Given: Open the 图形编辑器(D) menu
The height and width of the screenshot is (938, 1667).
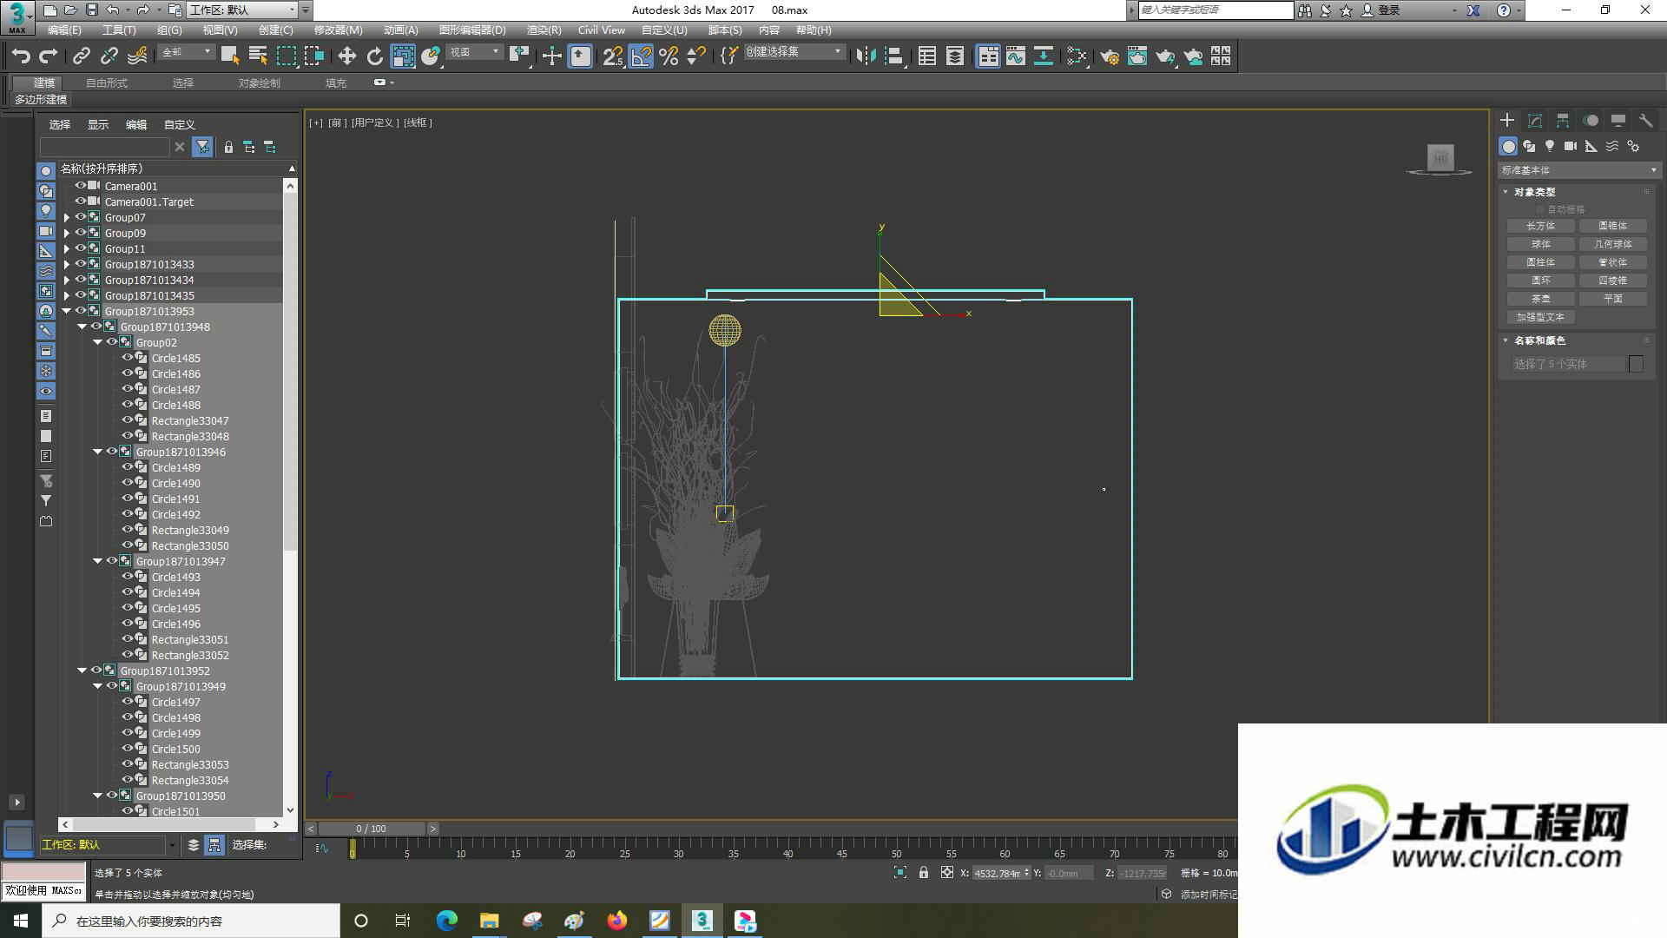Looking at the screenshot, I should [472, 30].
